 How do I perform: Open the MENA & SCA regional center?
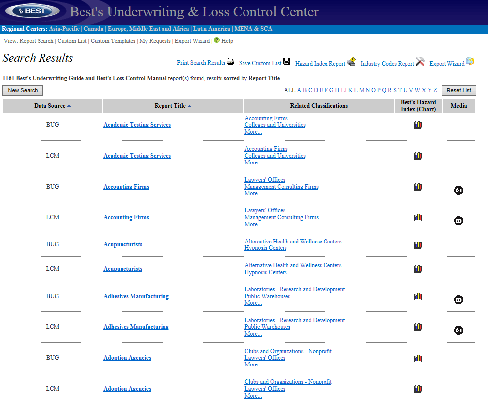coord(253,29)
